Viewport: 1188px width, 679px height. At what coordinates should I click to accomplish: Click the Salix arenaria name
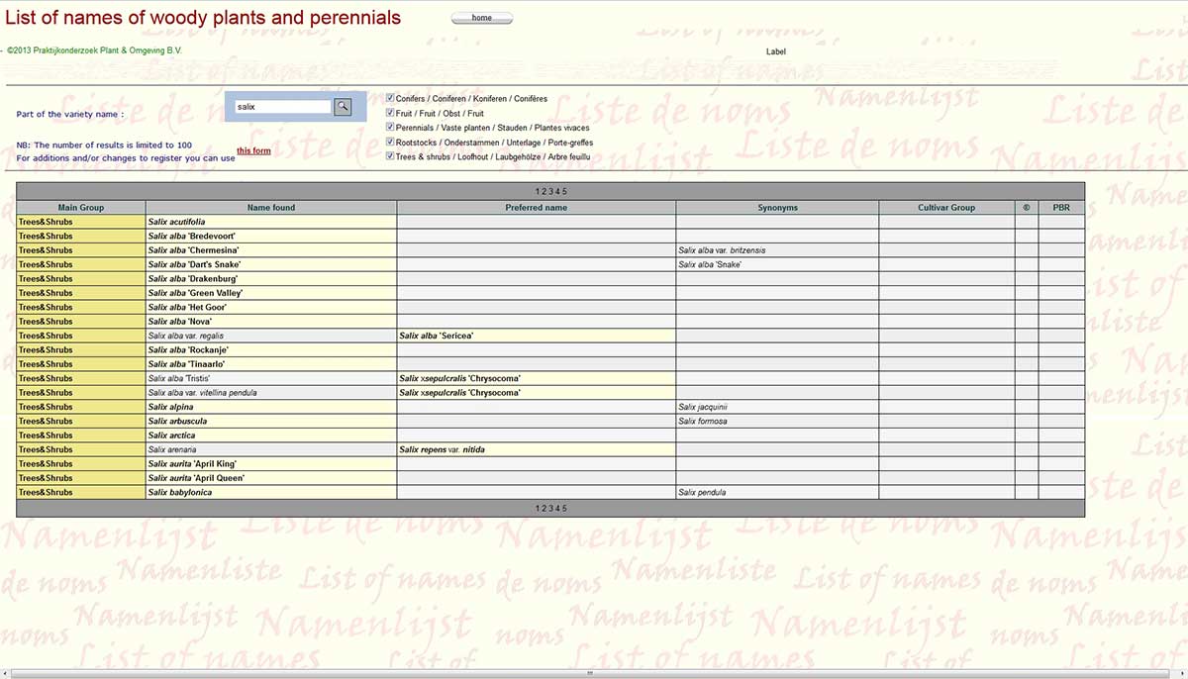coord(173,449)
